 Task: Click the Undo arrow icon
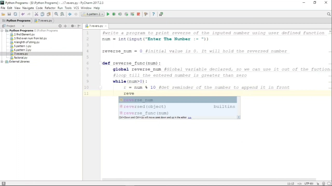click(x=23, y=14)
